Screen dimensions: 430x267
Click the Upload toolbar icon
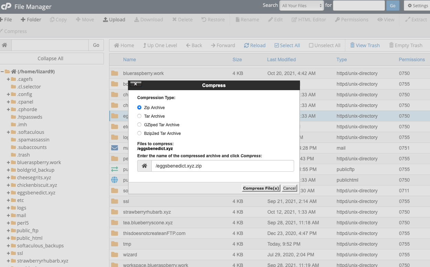(x=106, y=20)
